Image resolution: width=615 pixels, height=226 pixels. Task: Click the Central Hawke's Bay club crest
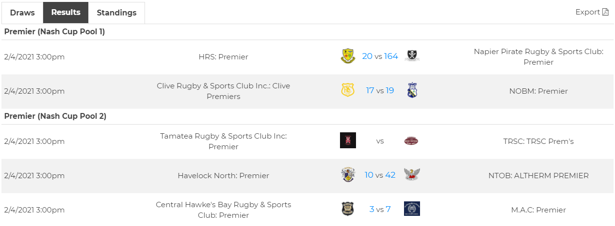[x=348, y=209]
